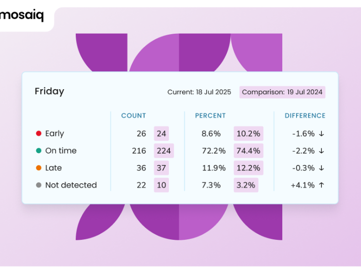Click the down arrow beside -0.3%
This screenshot has height=271, width=361.
tap(321, 168)
